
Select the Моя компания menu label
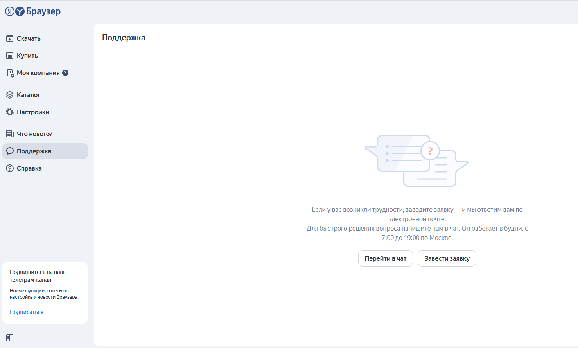pos(38,73)
